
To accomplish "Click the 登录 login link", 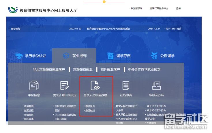I will tap(178, 9).
